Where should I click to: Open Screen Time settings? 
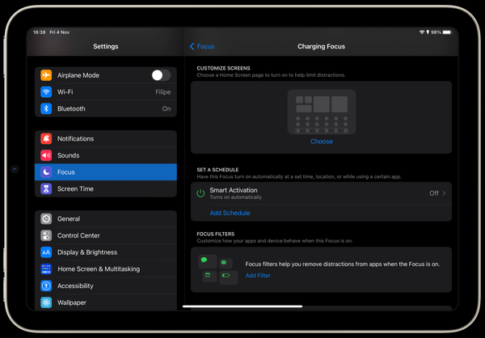[x=106, y=188]
